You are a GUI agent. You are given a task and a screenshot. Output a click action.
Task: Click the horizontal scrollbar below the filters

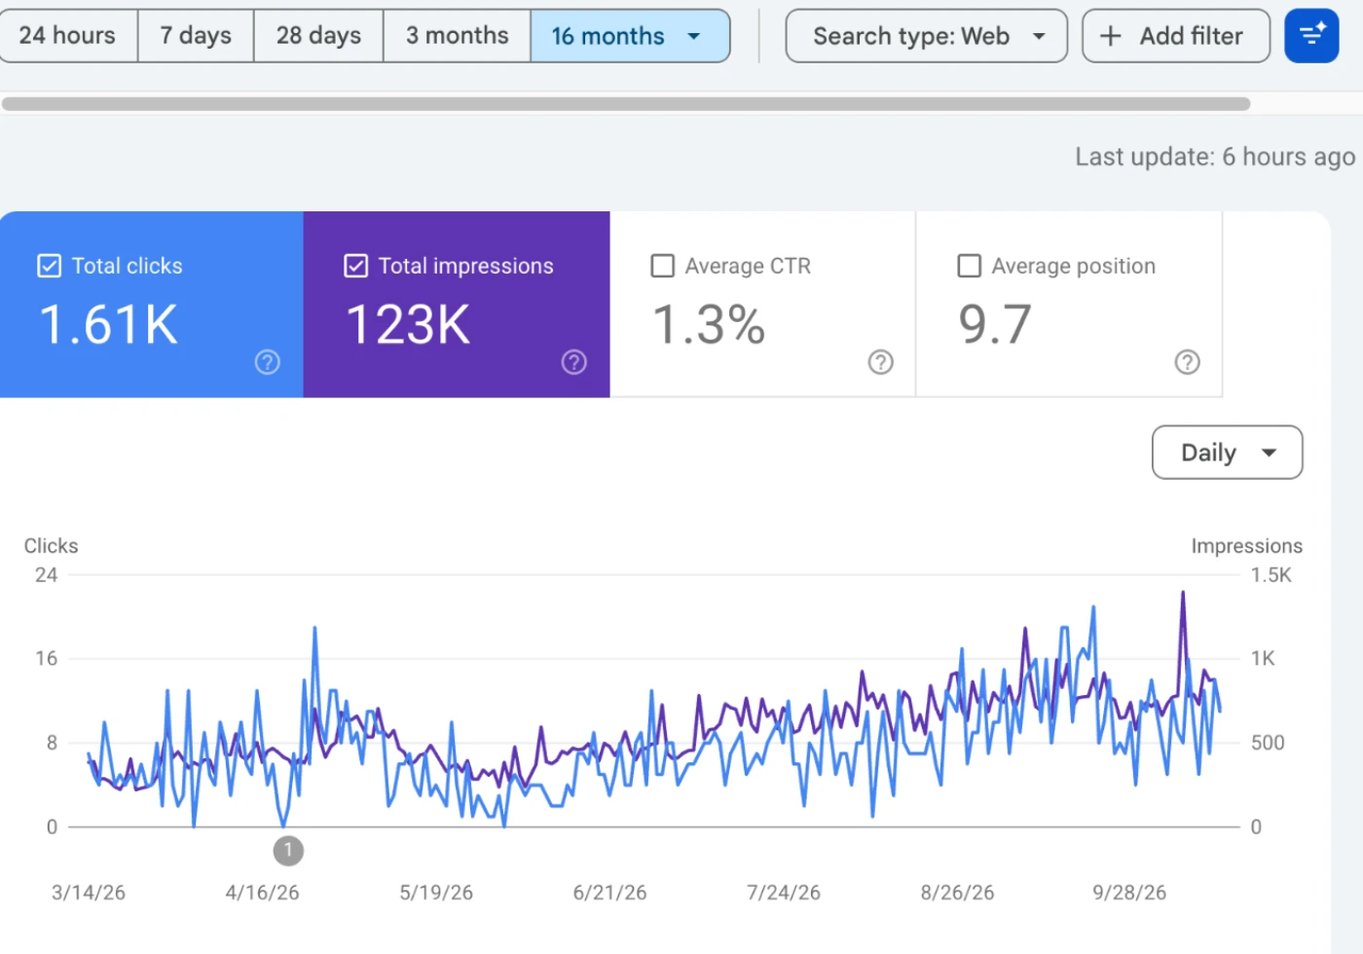point(626,104)
